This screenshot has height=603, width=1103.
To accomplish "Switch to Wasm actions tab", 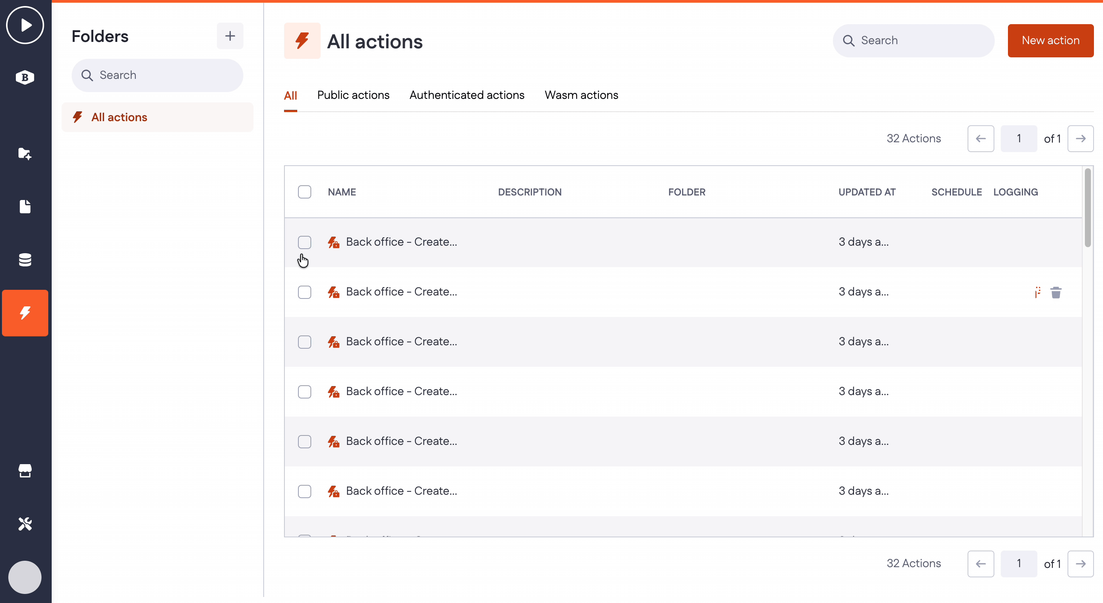I will (581, 95).
